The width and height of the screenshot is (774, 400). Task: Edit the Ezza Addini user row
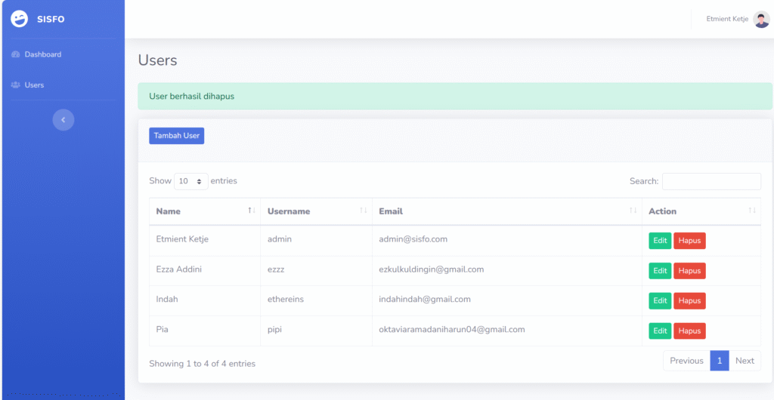tap(660, 271)
